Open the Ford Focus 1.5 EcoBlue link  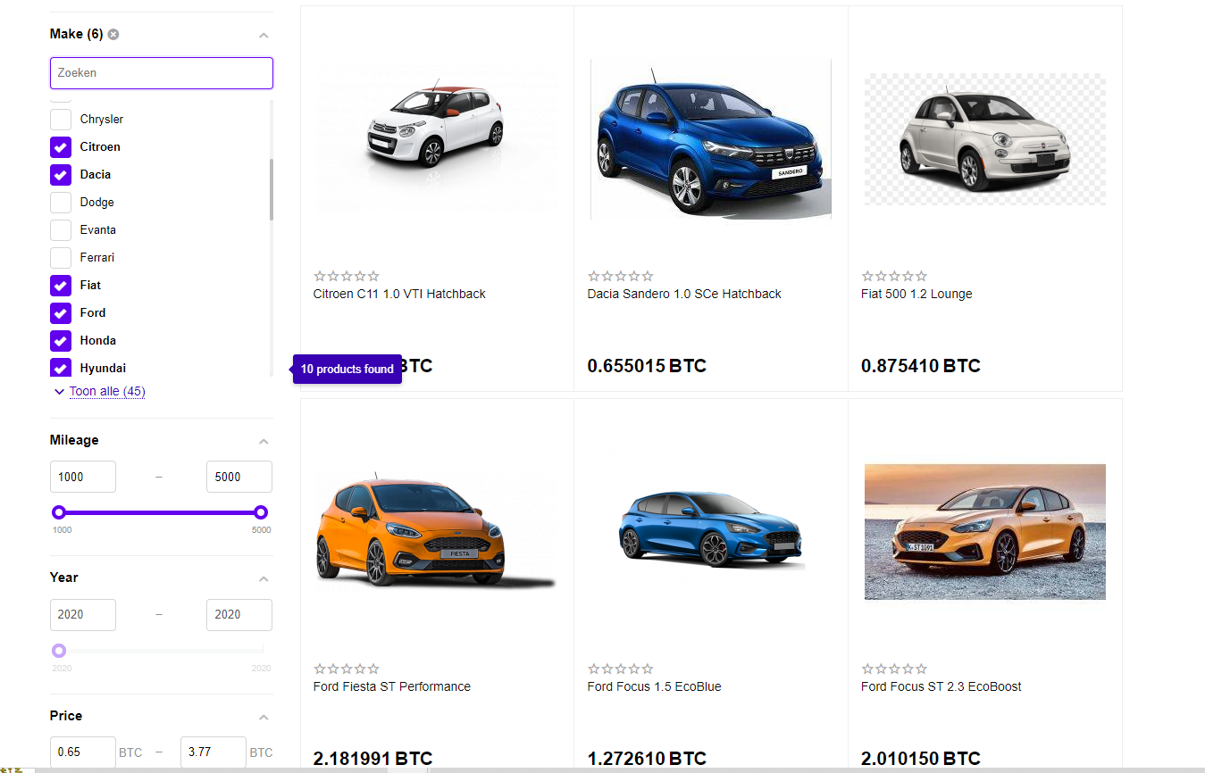point(654,686)
